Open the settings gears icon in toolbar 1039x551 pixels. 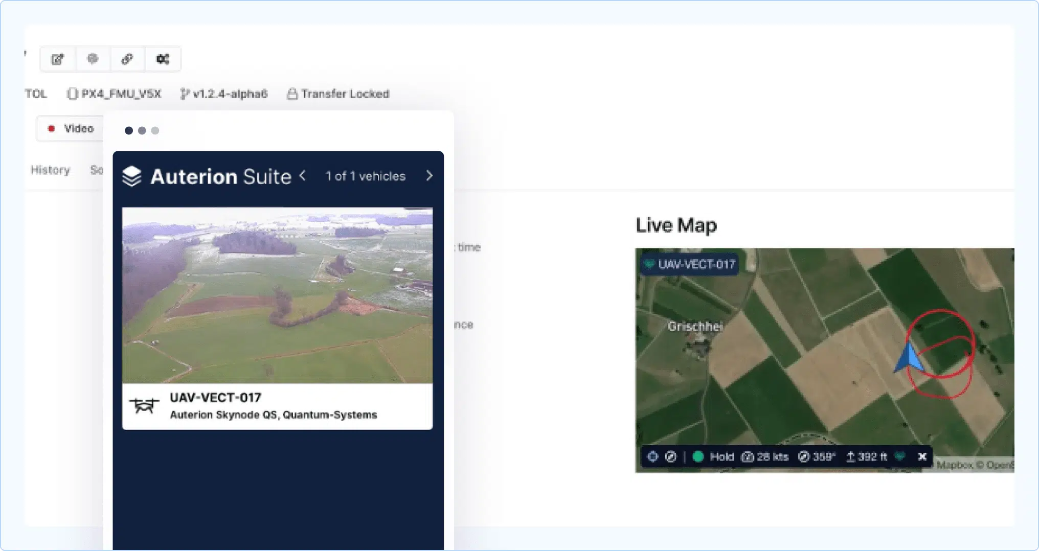(x=163, y=59)
